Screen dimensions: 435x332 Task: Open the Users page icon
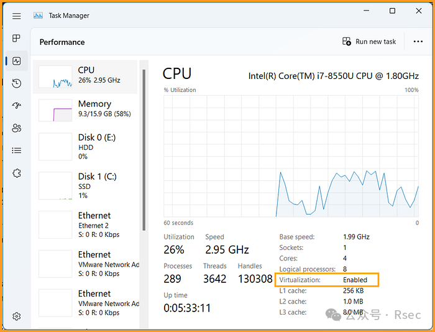(x=17, y=128)
